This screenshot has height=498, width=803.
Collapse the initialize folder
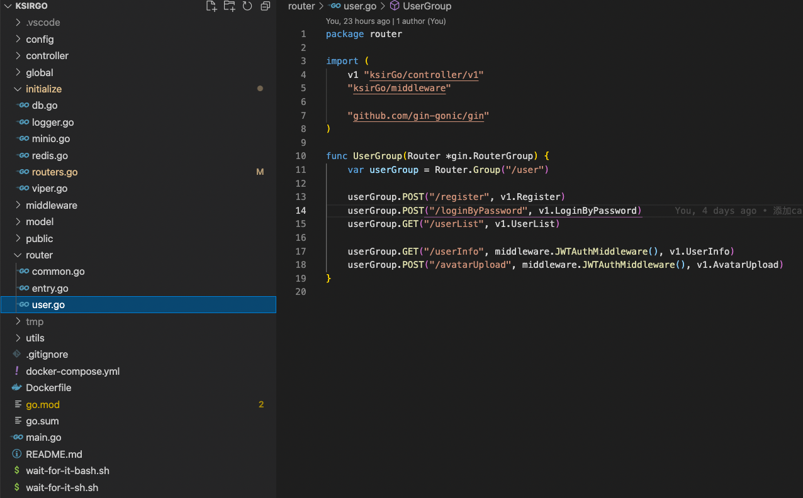18,89
